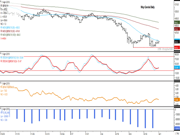The height and width of the screenshot is (135, 180).
Task: Click the magnifier icon in the stochastic pane
Action: (x=1, y=53)
